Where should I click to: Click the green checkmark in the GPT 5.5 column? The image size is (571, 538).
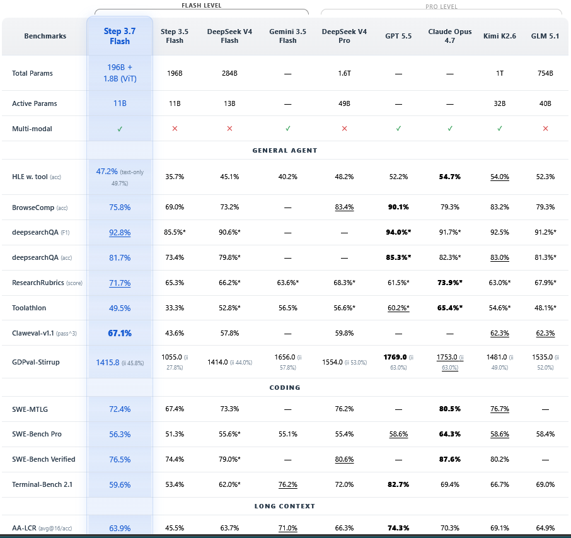click(398, 128)
